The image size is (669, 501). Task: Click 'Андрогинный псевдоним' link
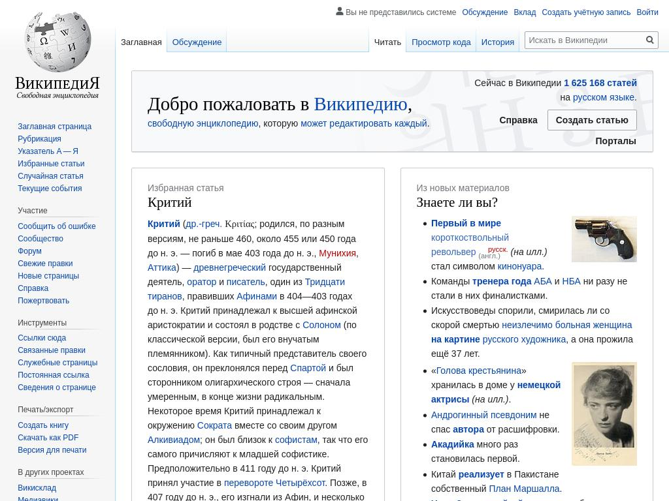pos(484,415)
